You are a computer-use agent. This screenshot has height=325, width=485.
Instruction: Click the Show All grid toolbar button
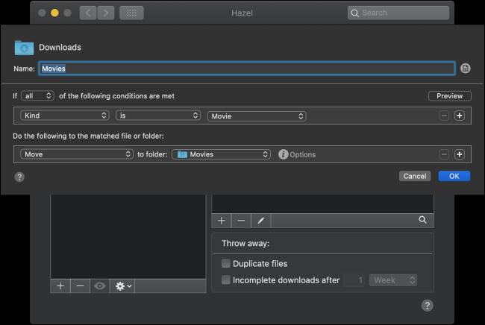point(131,13)
